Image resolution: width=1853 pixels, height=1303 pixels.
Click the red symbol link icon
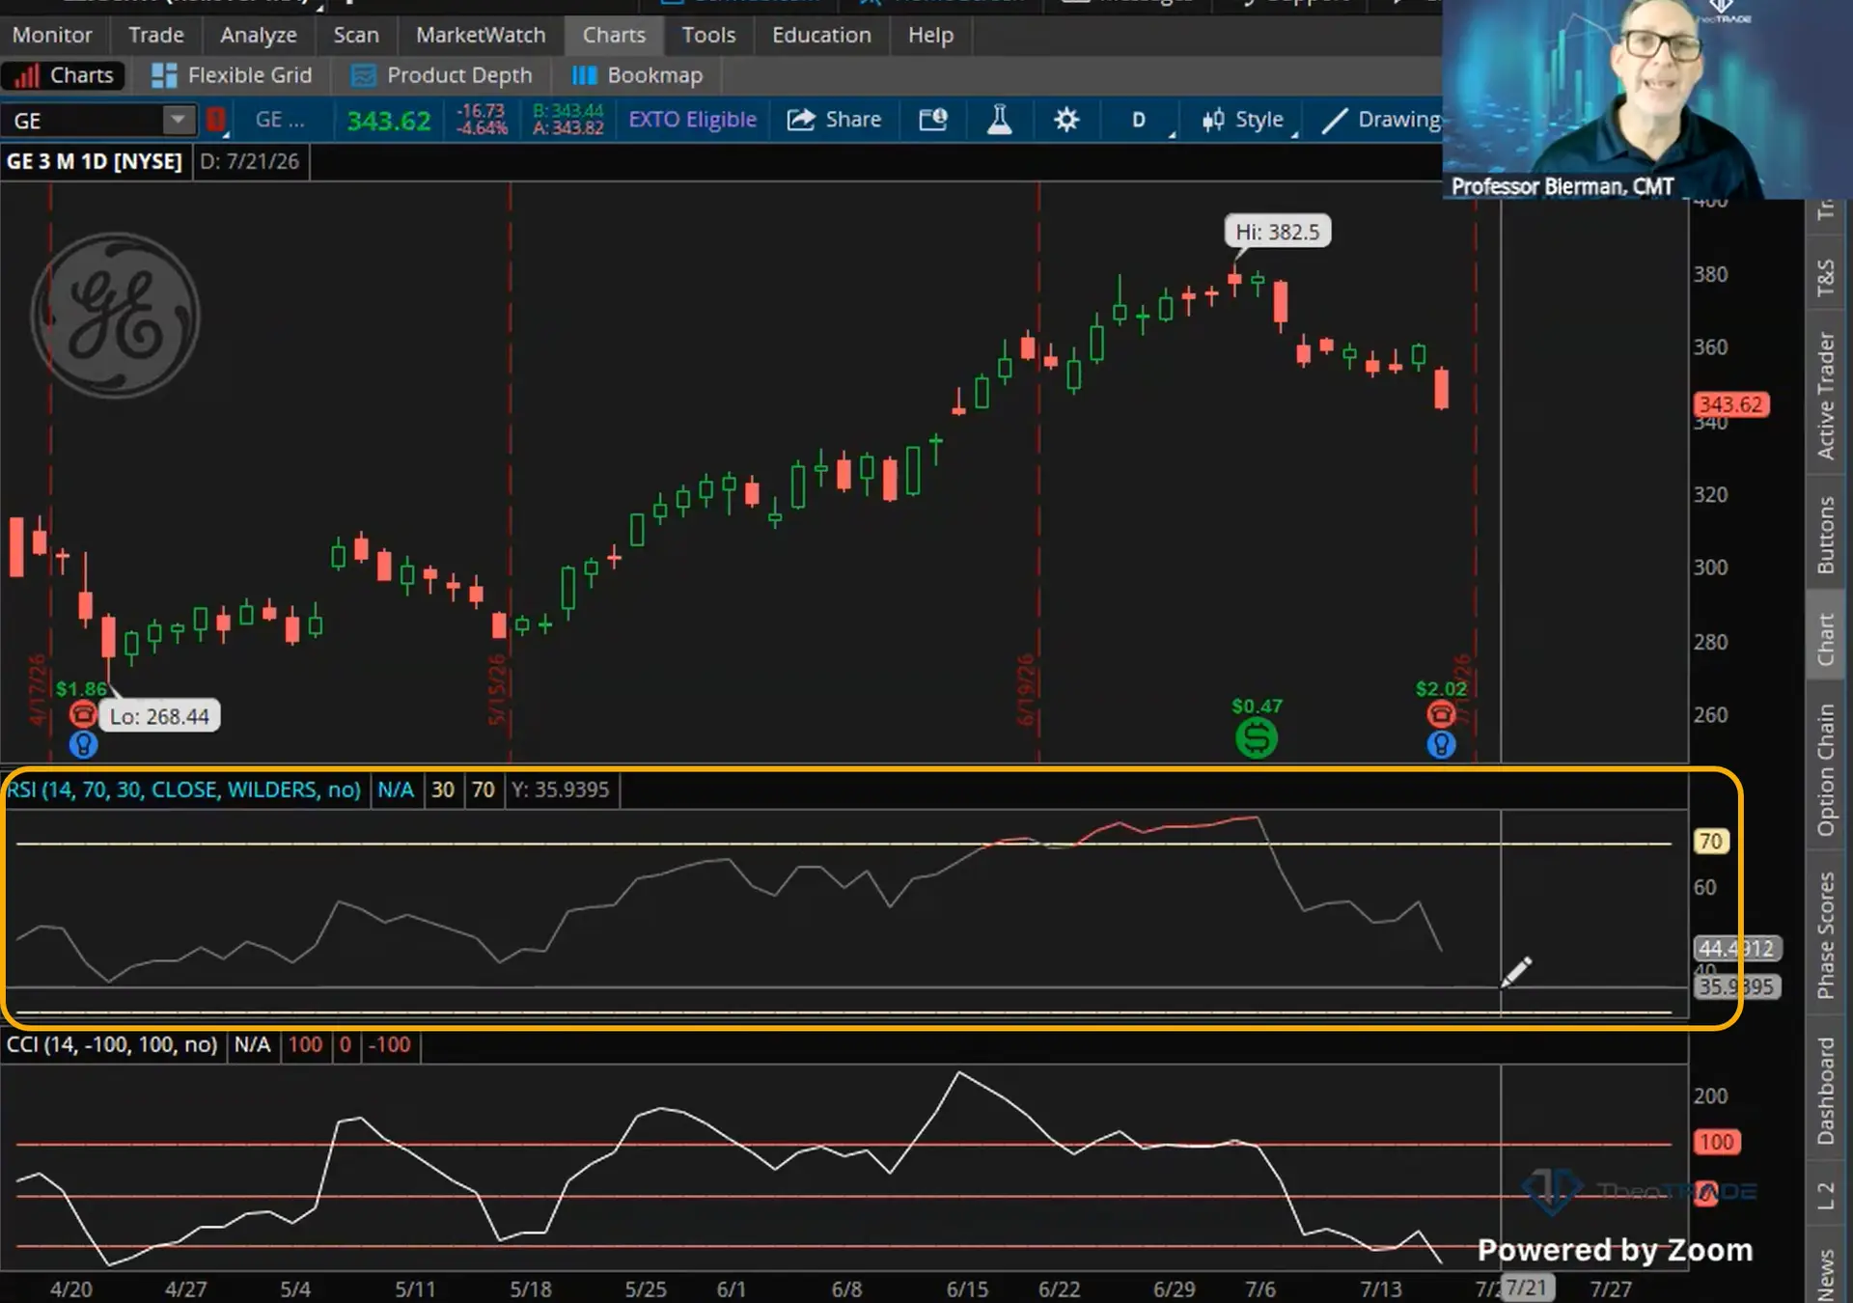click(x=216, y=121)
